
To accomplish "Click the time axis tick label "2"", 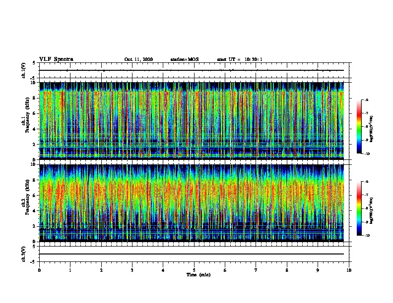I will pos(101,270).
